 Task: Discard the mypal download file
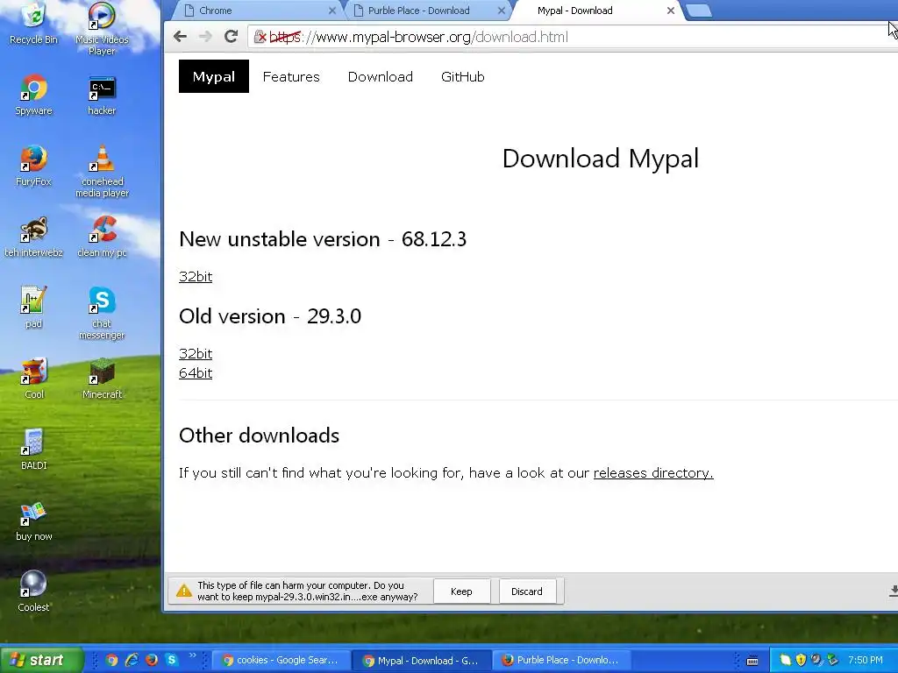pos(527,592)
